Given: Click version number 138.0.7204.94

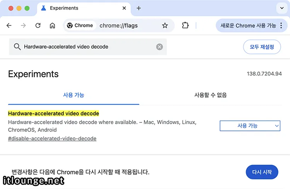Looking at the screenshot, I should [264, 74].
